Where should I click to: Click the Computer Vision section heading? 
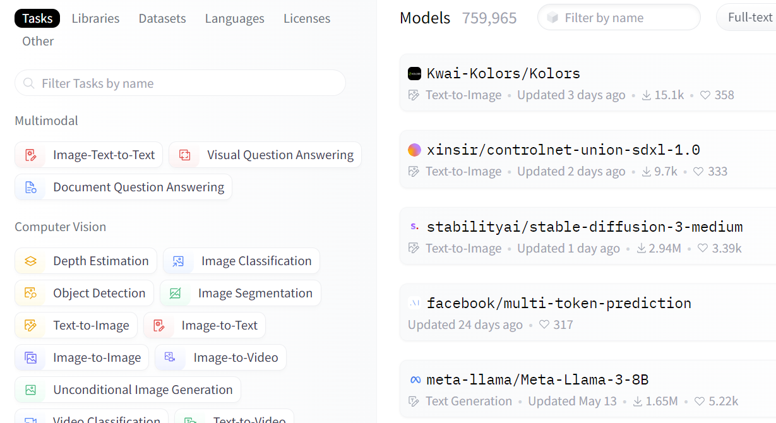[x=61, y=227]
